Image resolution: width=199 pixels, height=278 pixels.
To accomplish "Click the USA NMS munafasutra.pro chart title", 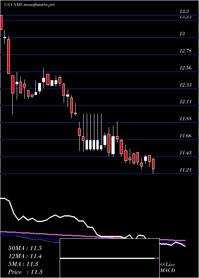I will 29,5.
